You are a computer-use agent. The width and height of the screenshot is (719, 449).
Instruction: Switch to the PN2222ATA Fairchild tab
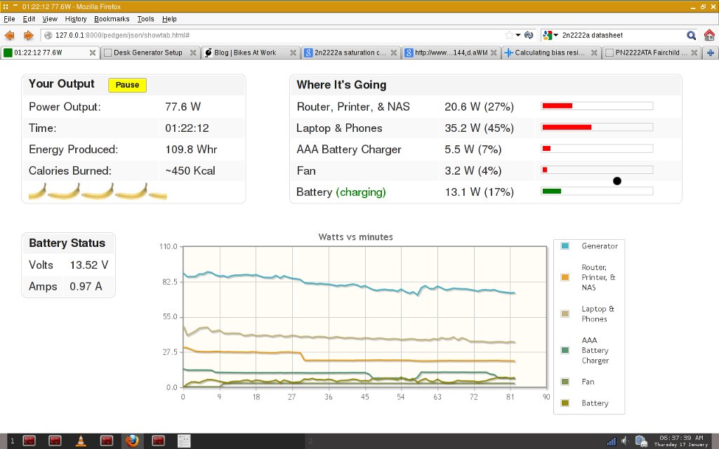651,53
